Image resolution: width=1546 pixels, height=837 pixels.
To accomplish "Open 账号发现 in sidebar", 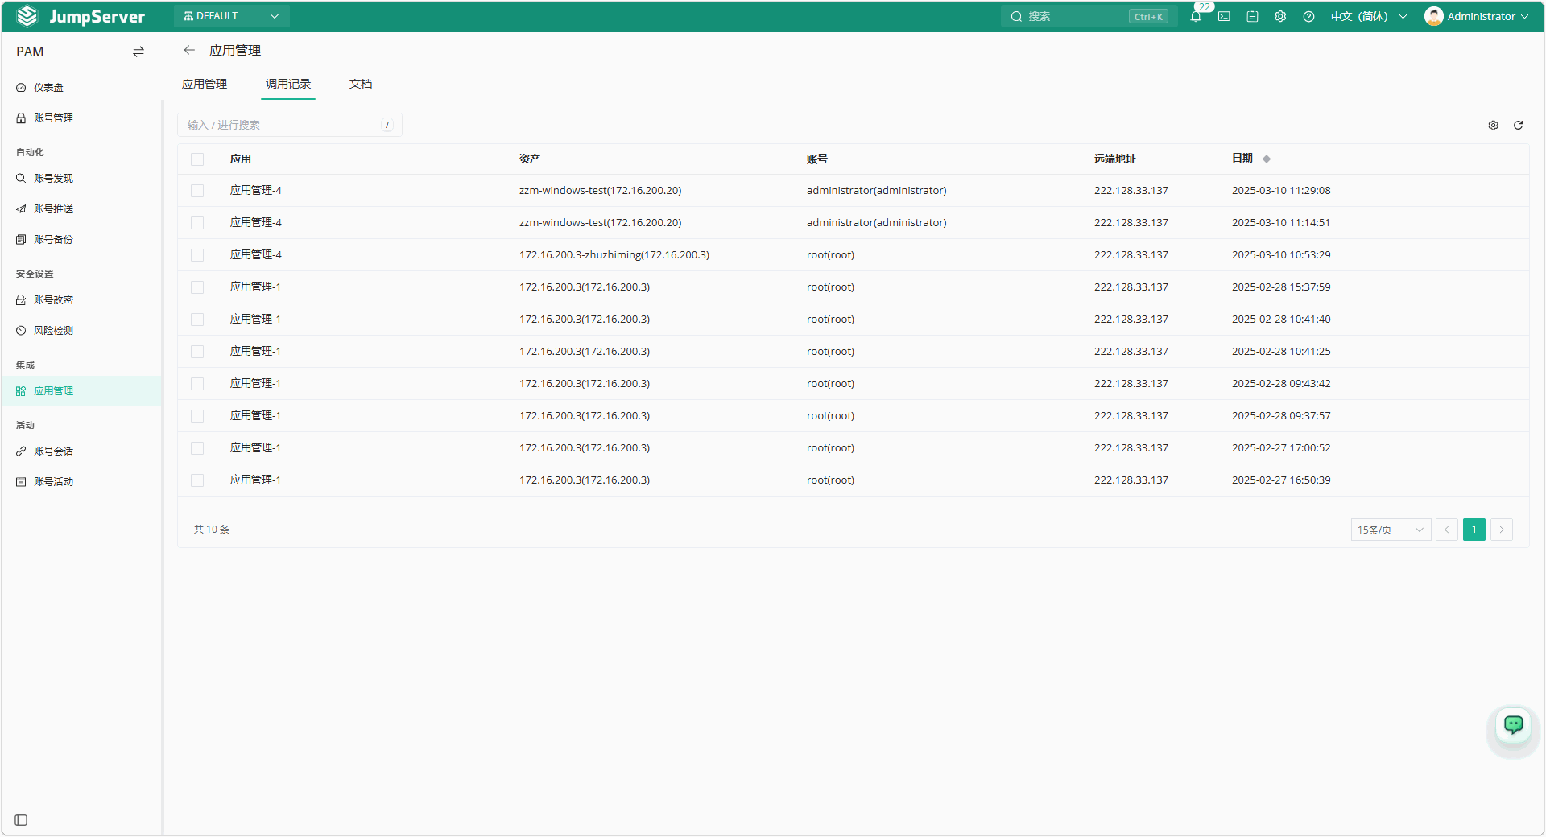I will 53,178.
